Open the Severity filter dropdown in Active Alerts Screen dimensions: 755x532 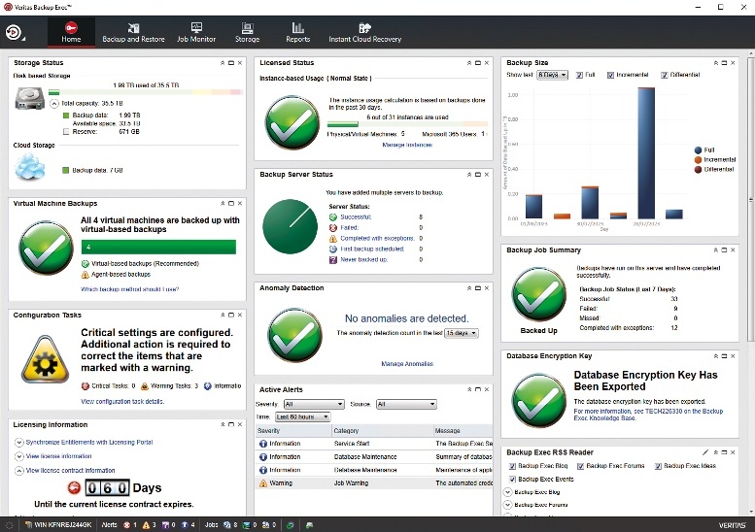[x=313, y=404]
